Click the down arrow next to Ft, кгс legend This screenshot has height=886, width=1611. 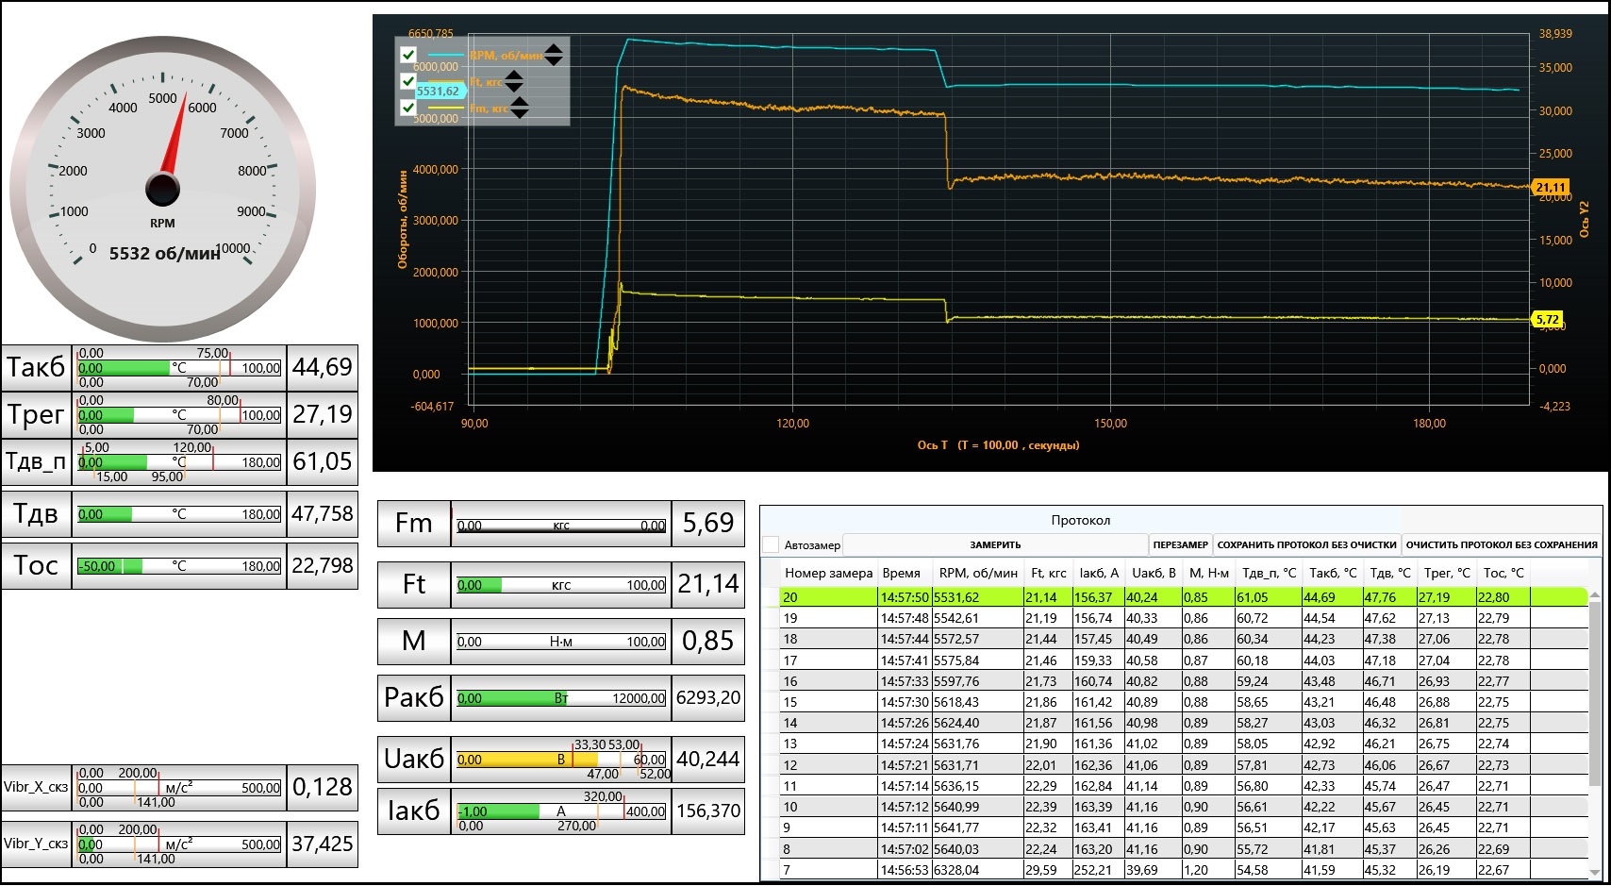click(x=514, y=87)
